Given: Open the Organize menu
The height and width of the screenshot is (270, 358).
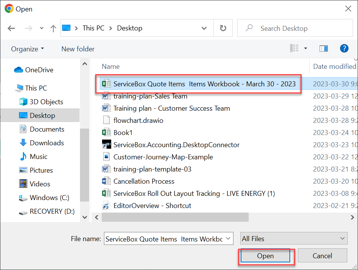Looking at the screenshot, I should point(27,49).
